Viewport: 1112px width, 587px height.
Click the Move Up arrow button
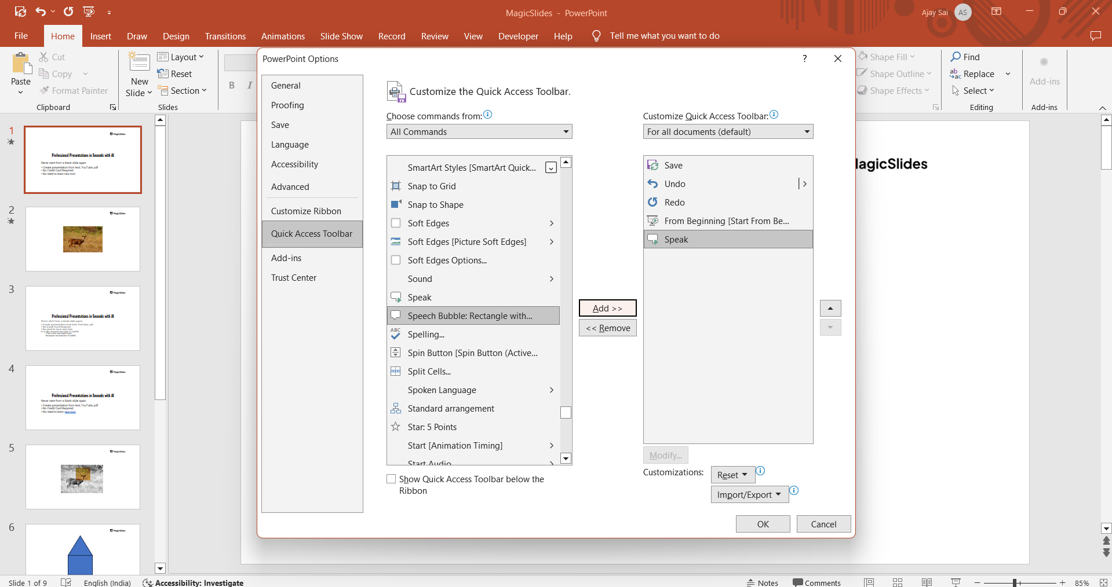pyautogui.click(x=830, y=309)
